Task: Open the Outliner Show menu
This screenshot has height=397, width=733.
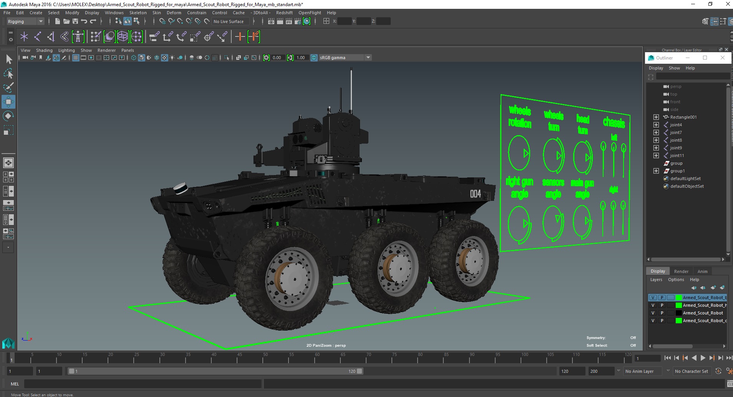Action: pos(674,68)
